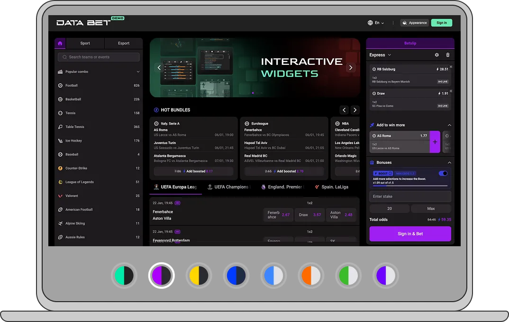Viewport: 509px width, 322px height.
Task: Choose the purple and dark theme swatch
Action: [162, 276]
